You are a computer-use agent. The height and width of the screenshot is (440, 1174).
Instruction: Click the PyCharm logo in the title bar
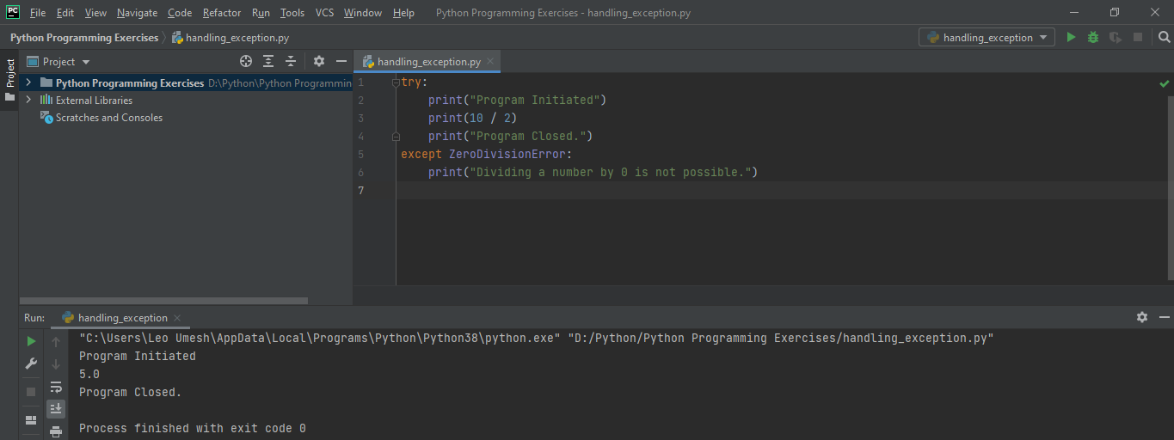coord(11,12)
